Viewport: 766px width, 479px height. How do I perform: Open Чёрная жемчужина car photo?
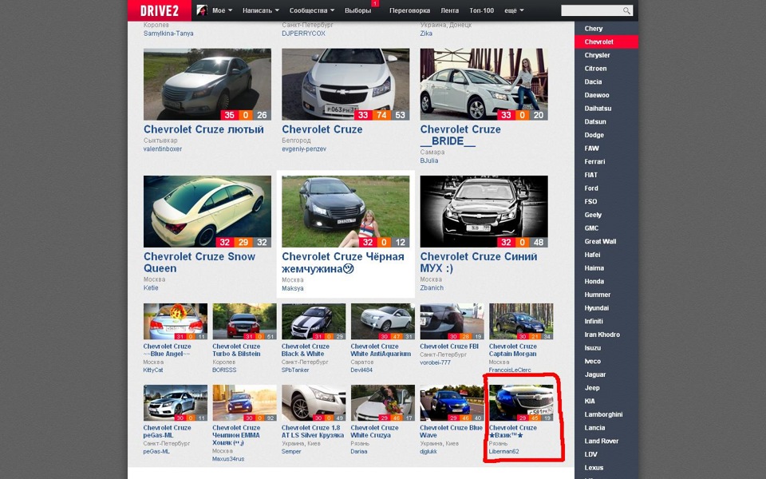pyautogui.click(x=345, y=211)
